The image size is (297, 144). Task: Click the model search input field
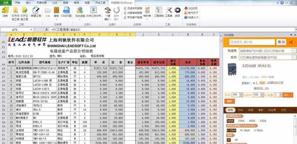(x=252, y=42)
